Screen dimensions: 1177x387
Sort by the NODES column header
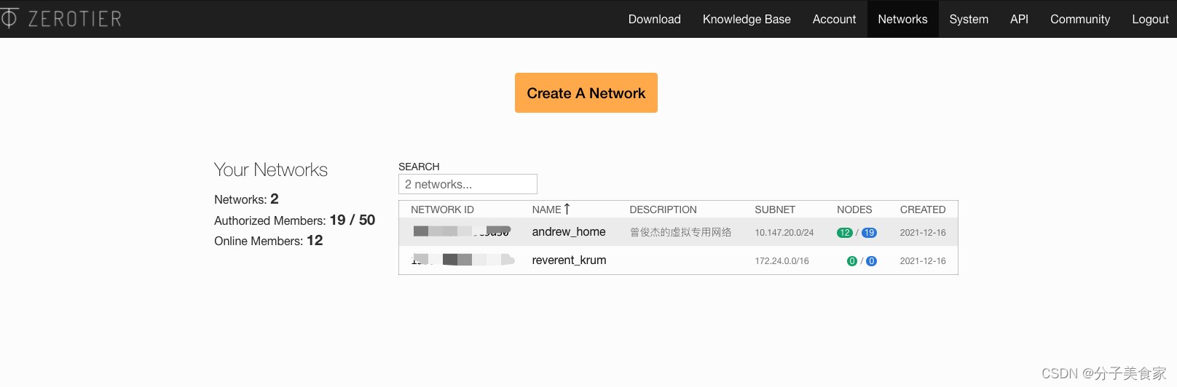[x=854, y=210]
